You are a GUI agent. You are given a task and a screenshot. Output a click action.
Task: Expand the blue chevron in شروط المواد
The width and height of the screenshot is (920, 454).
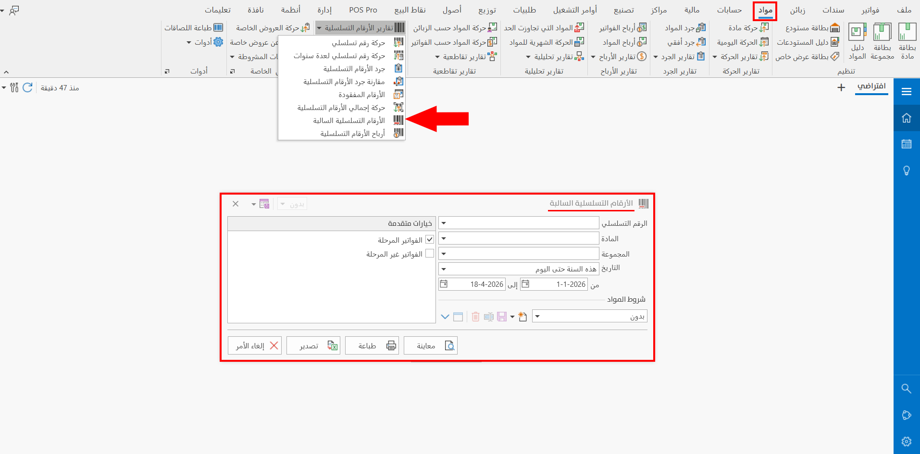[x=445, y=317]
